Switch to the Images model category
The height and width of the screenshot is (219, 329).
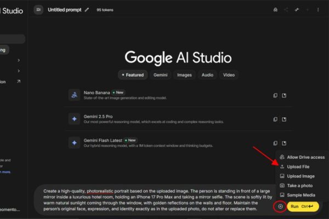(184, 74)
